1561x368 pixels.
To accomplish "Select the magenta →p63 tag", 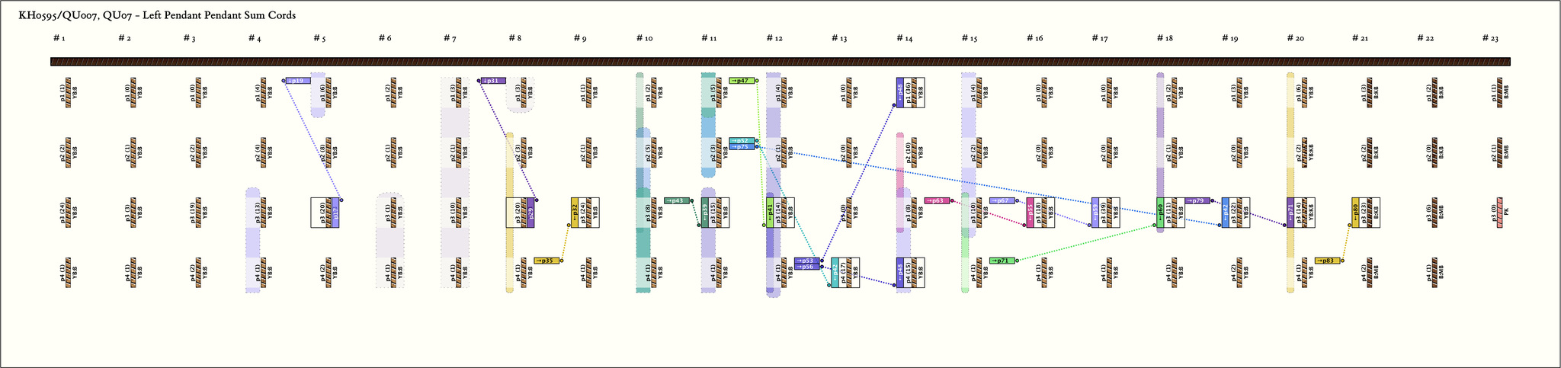I will tap(937, 201).
